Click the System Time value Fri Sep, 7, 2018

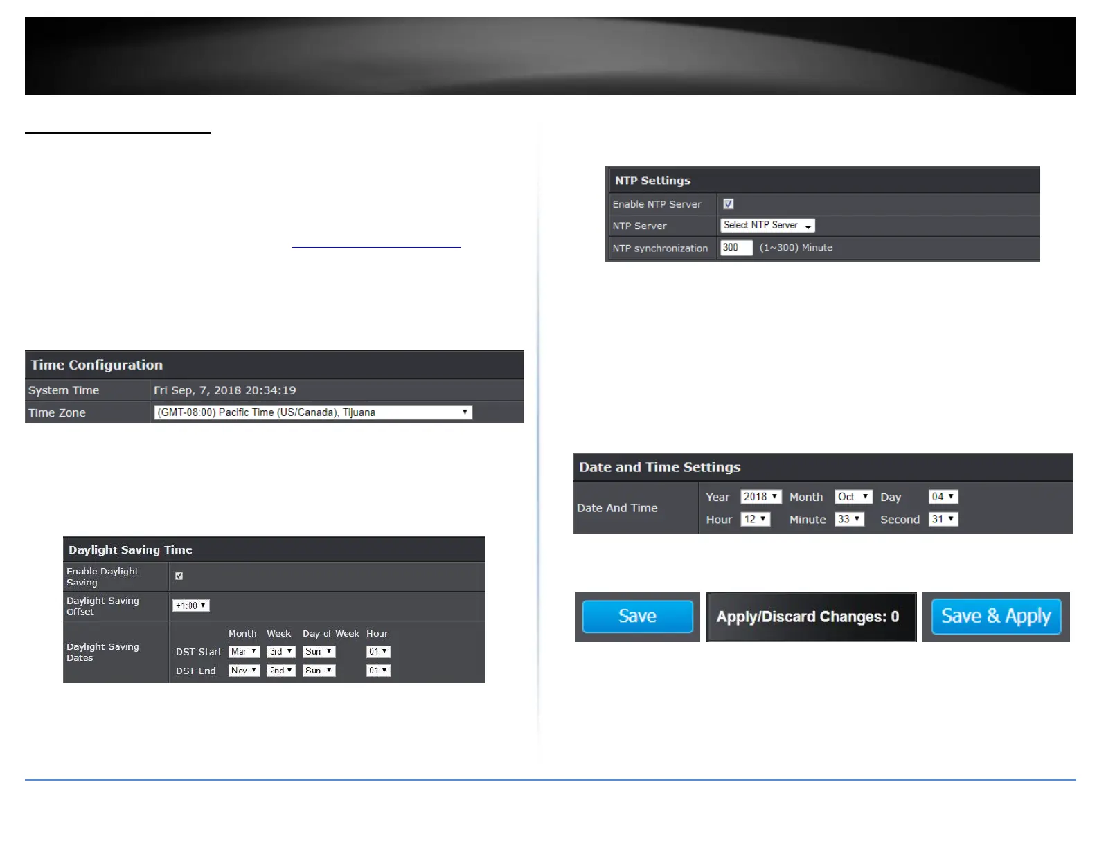224,390
